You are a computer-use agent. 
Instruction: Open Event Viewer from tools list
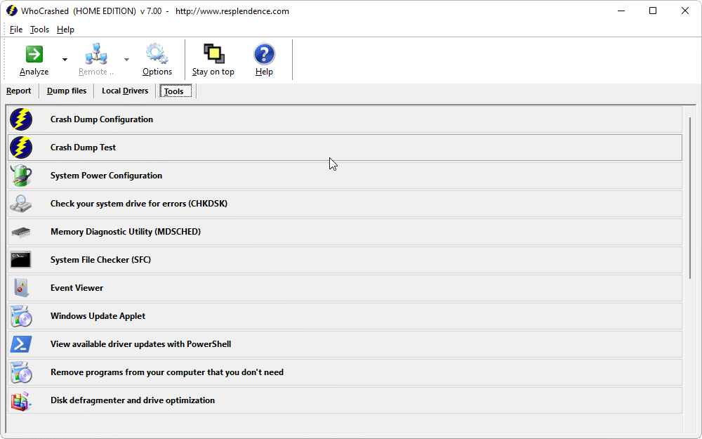(77, 288)
